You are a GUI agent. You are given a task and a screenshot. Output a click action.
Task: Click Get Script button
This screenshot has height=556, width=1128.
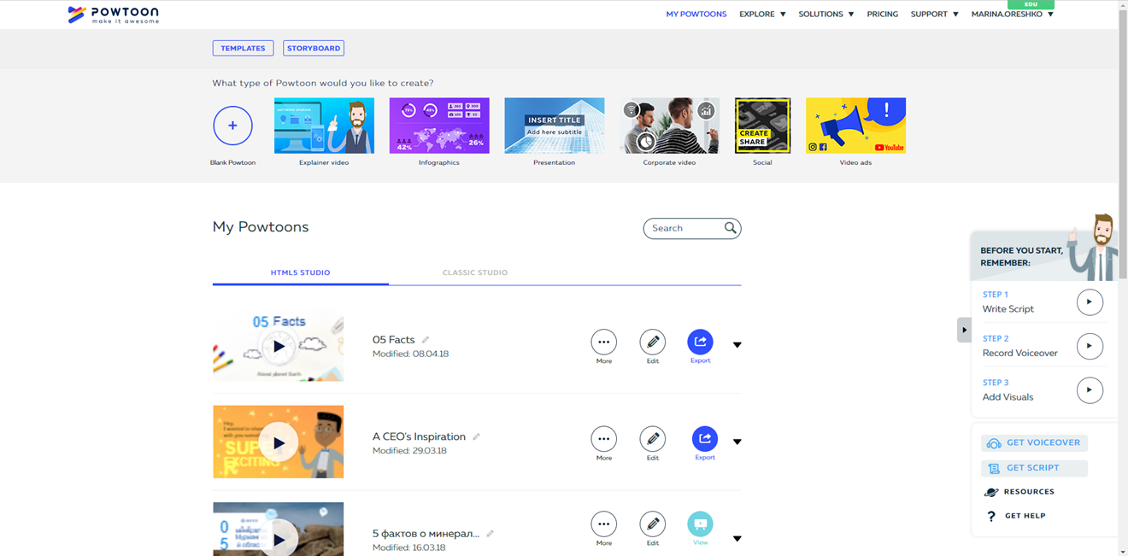1034,468
